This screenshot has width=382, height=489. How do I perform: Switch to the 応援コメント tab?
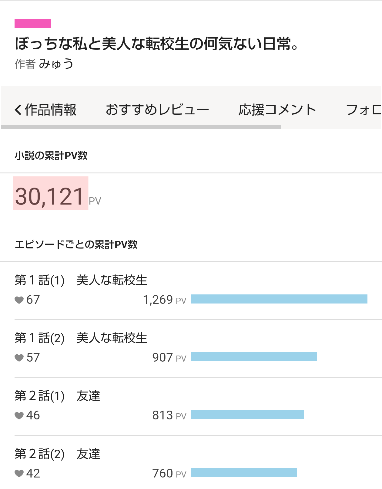(277, 110)
